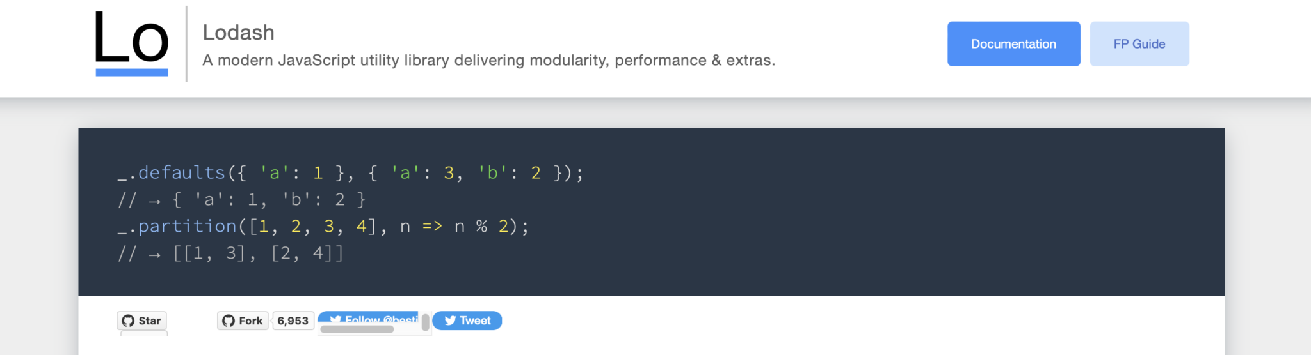Click the GitHub icon in Fork button
1311x355 pixels.
[229, 321]
